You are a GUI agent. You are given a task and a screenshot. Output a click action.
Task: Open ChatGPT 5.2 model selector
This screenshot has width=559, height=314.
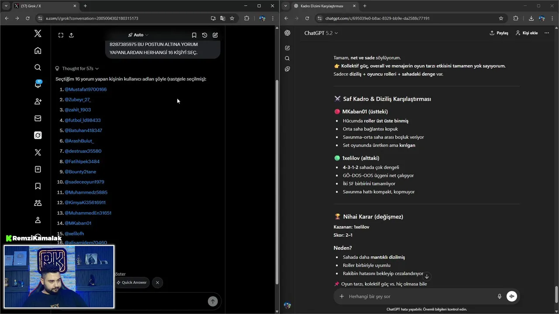321,33
